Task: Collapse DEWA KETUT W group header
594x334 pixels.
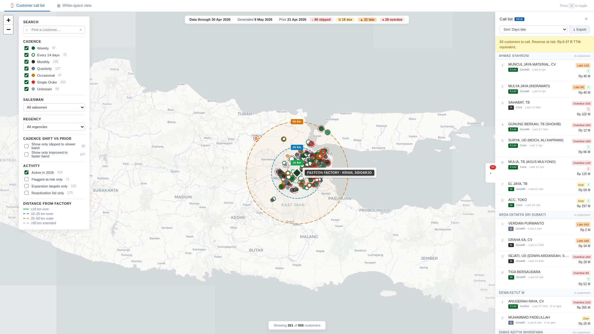Action: pyautogui.click(x=544, y=293)
